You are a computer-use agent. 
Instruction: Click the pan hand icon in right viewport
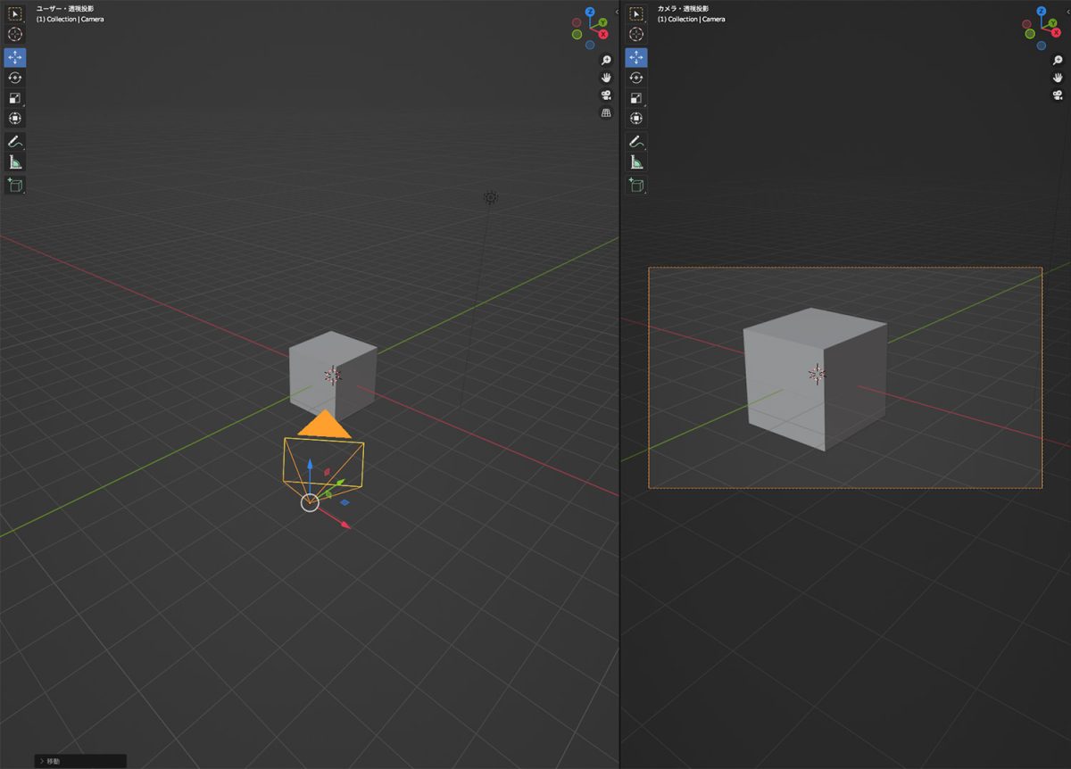pos(1058,78)
